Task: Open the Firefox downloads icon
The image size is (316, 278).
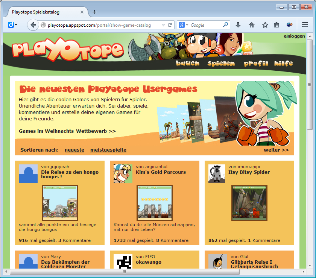Action: point(238,24)
